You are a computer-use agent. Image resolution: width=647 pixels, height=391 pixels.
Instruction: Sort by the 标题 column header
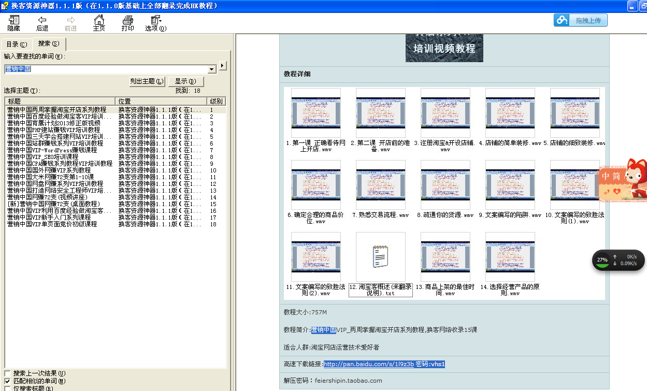point(60,101)
